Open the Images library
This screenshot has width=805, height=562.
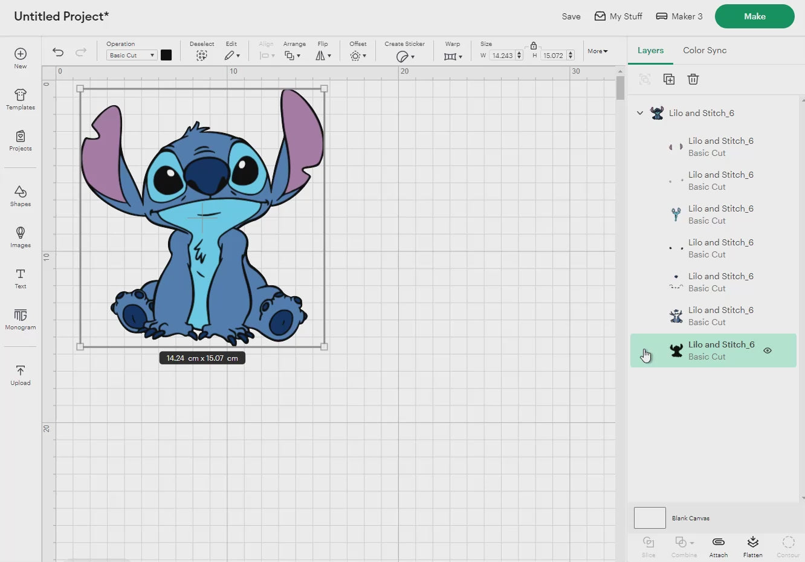coord(21,237)
